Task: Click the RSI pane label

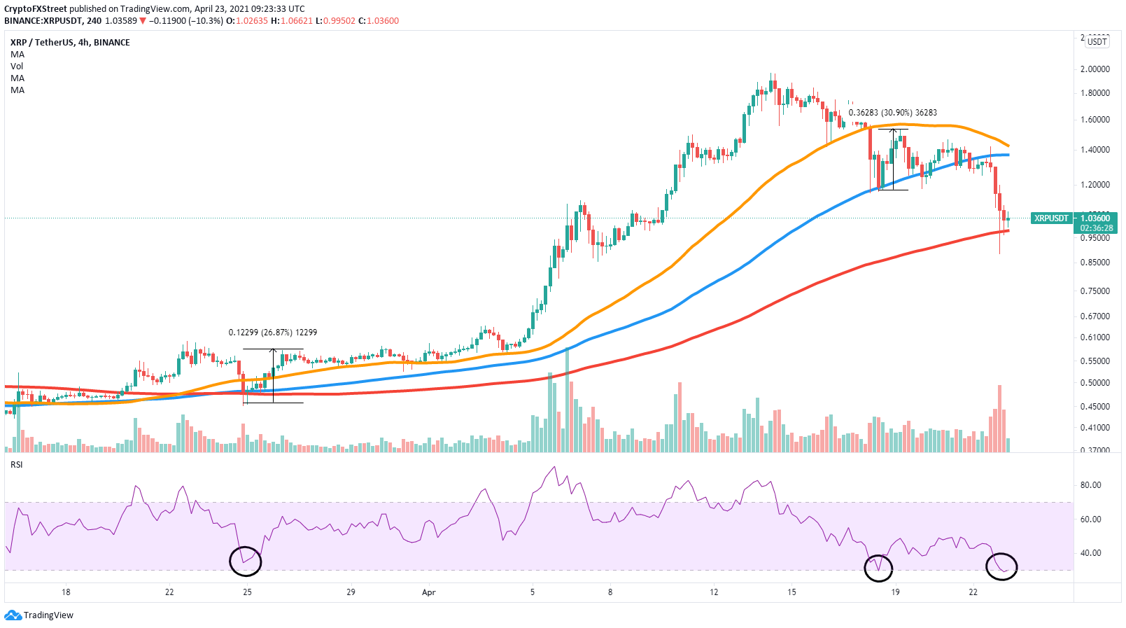Action: [16, 464]
